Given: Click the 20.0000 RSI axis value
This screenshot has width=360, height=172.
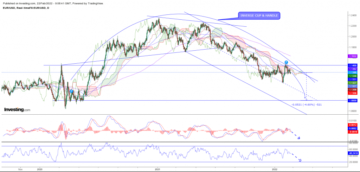Looking at the screenshot, I should coord(353,162).
